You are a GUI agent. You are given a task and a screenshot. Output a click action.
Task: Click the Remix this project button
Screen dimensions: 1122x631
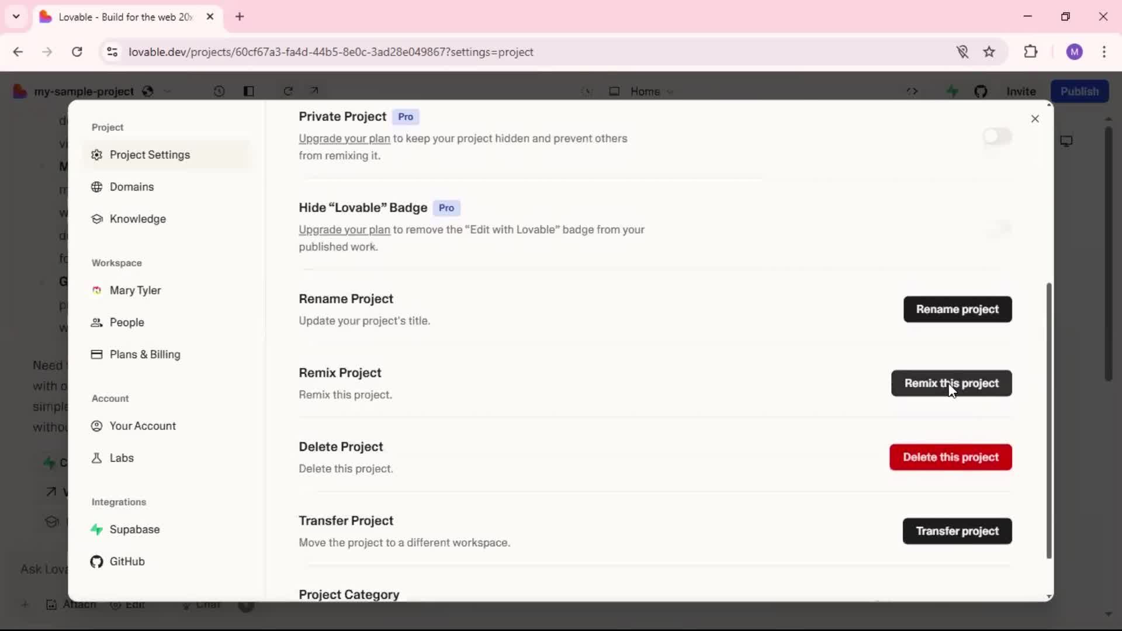[x=951, y=383]
